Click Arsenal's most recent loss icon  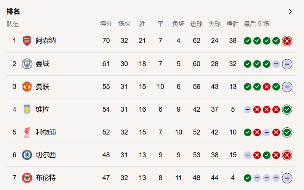coord(287,41)
